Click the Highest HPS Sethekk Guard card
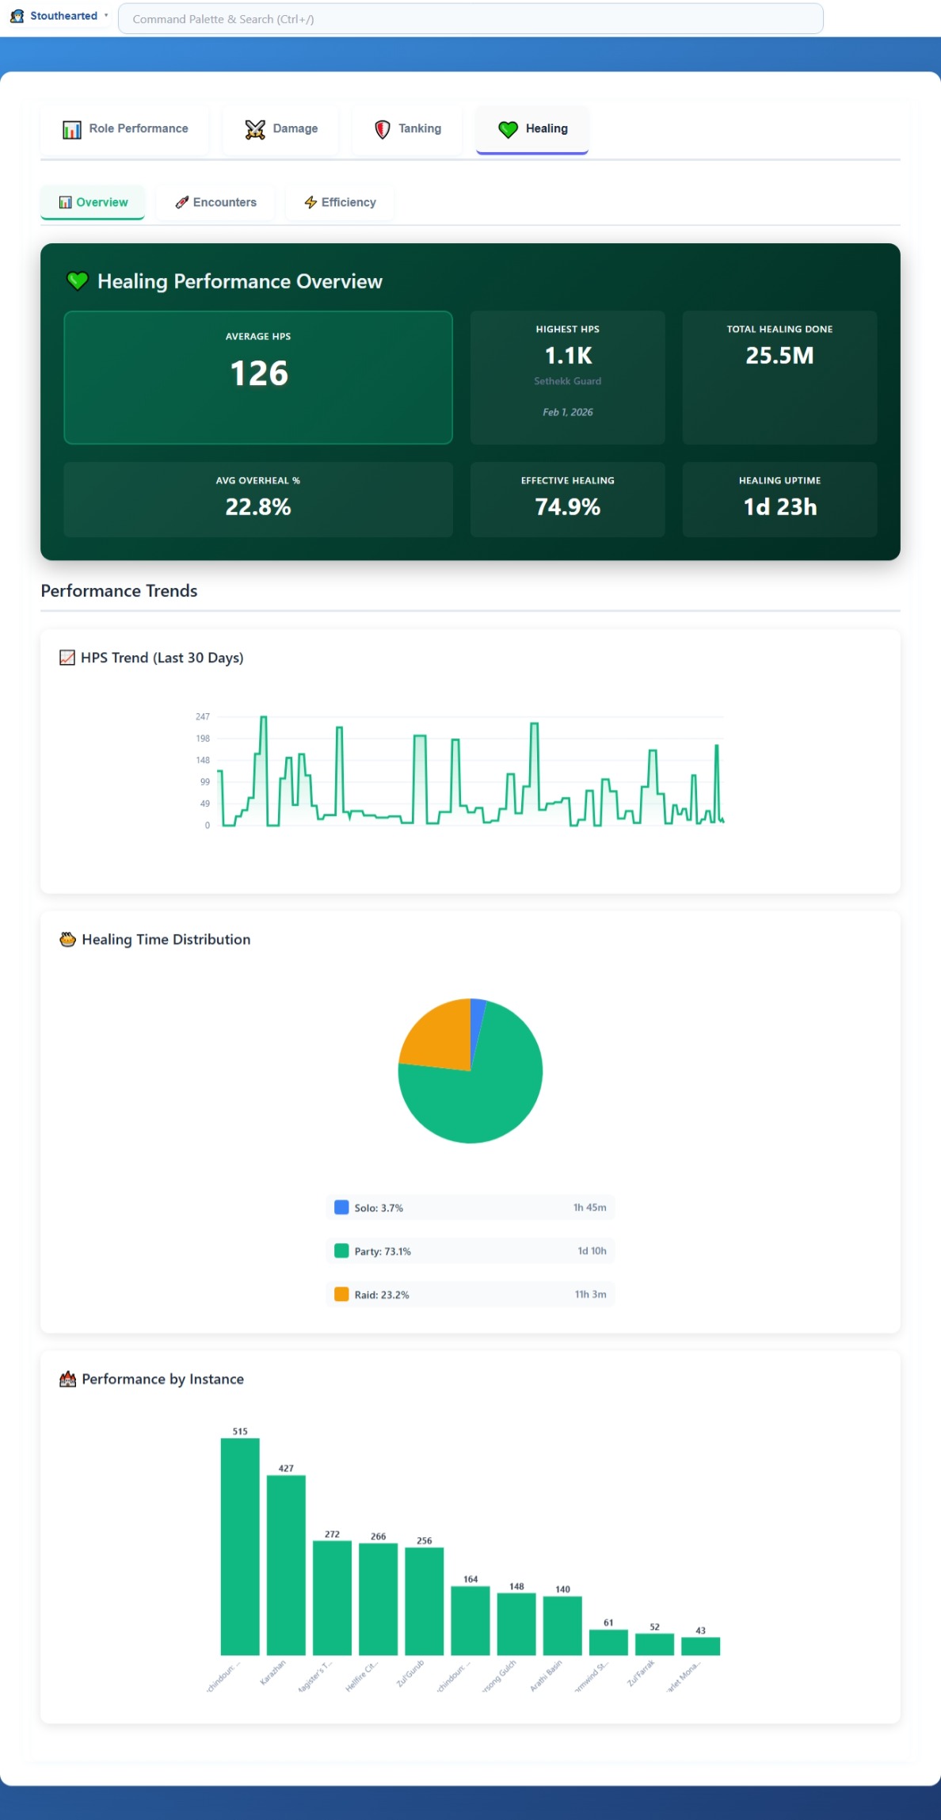941x1820 pixels. pyautogui.click(x=567, y=377)
